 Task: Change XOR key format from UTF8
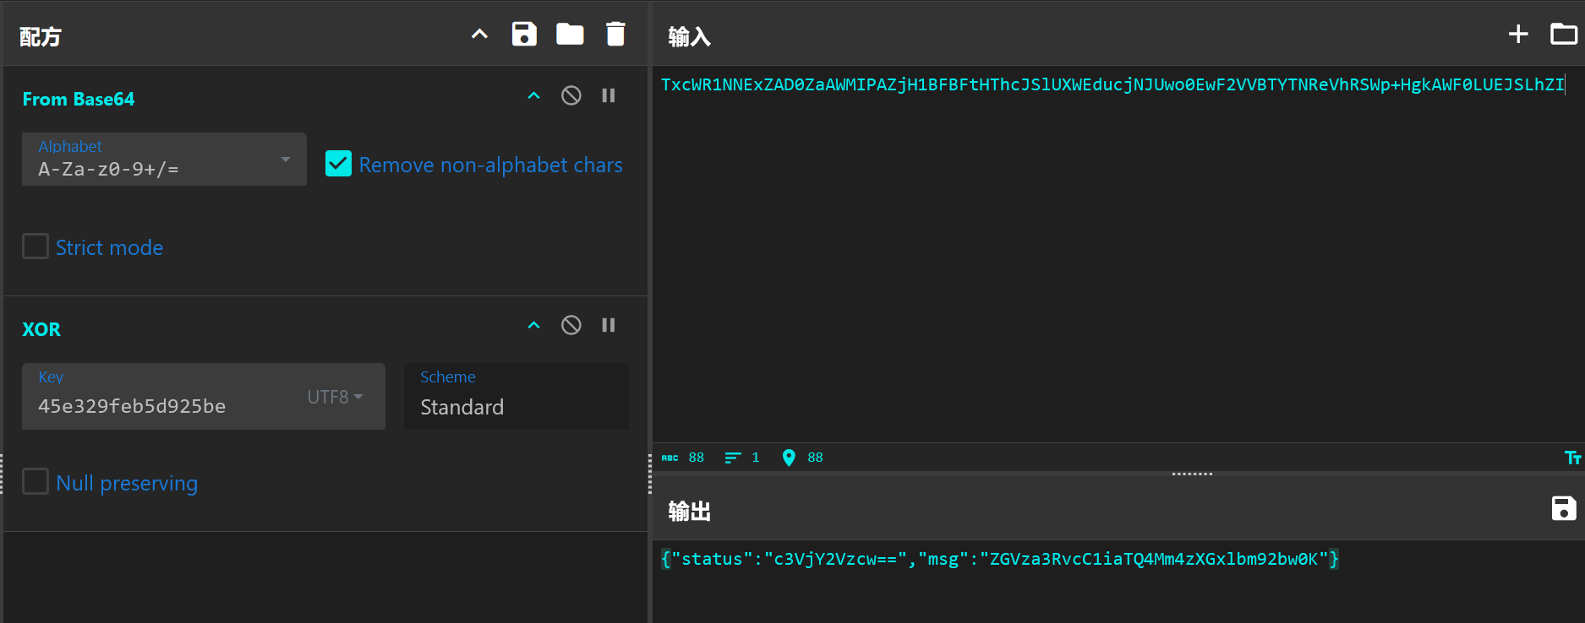(x=335, y=397)
